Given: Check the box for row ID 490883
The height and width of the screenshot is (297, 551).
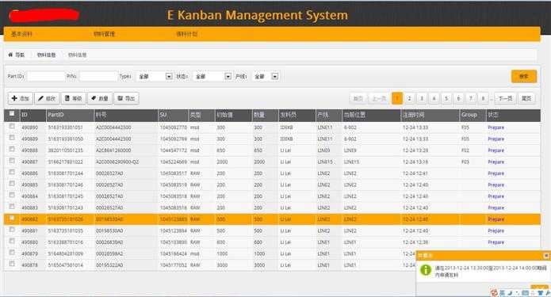Looking at the screenshot, I should 12,207.
